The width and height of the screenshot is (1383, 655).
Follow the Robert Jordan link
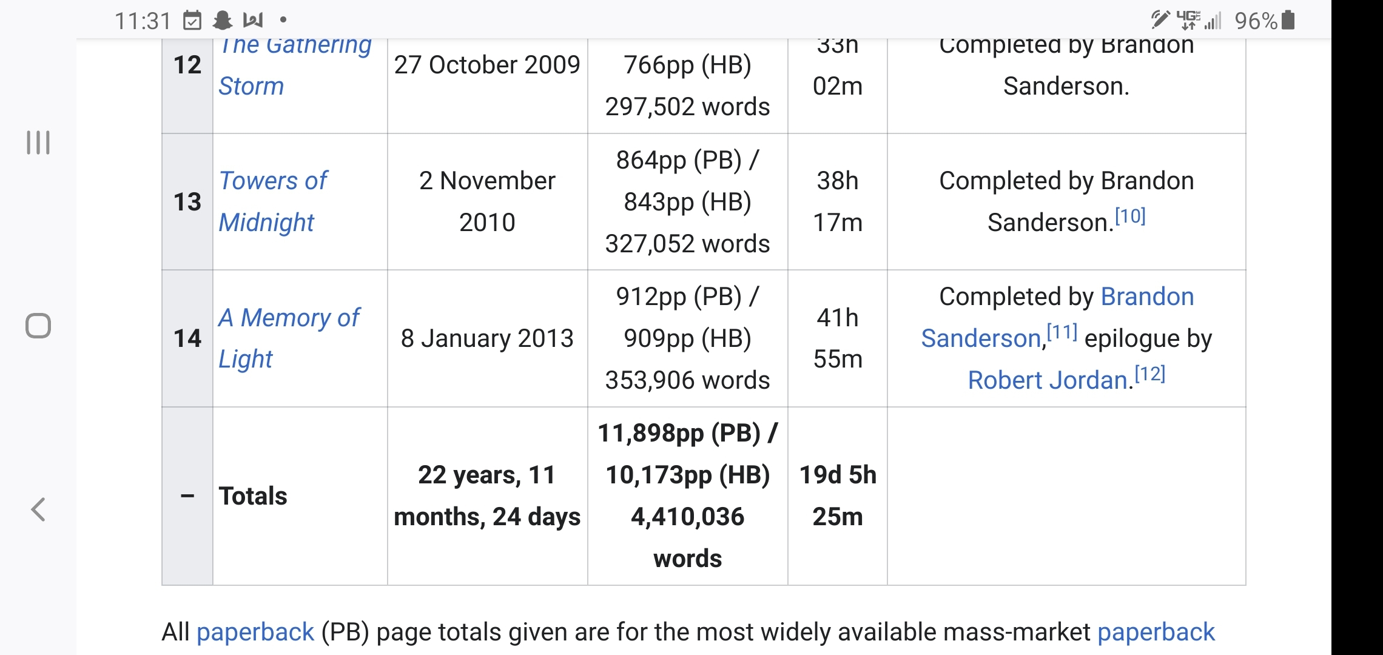[x=1048, y=380]
